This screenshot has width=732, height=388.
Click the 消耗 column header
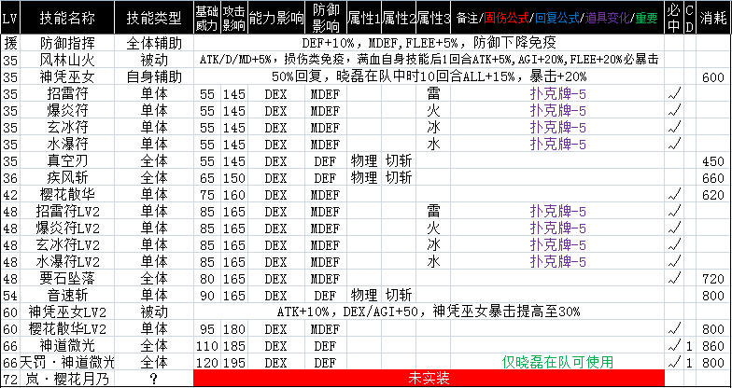[713, 18]
